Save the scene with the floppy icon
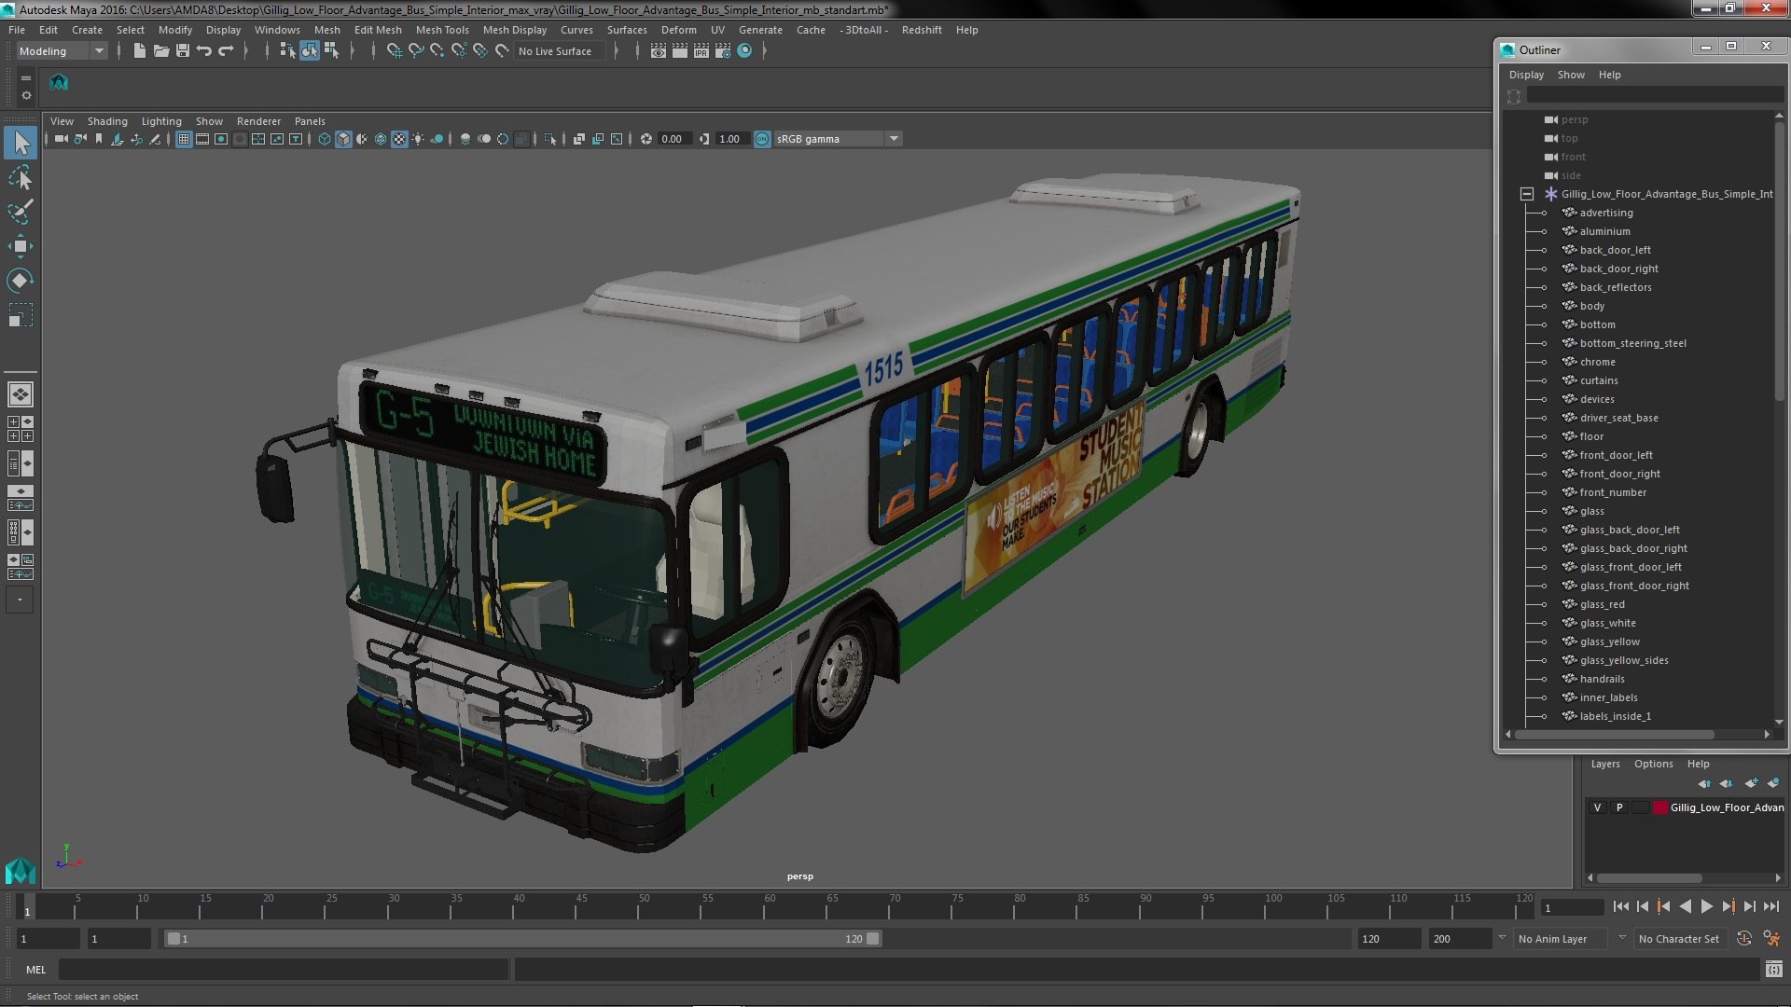This screenshot has height=1007, width=1791. (x=183, y=50)
